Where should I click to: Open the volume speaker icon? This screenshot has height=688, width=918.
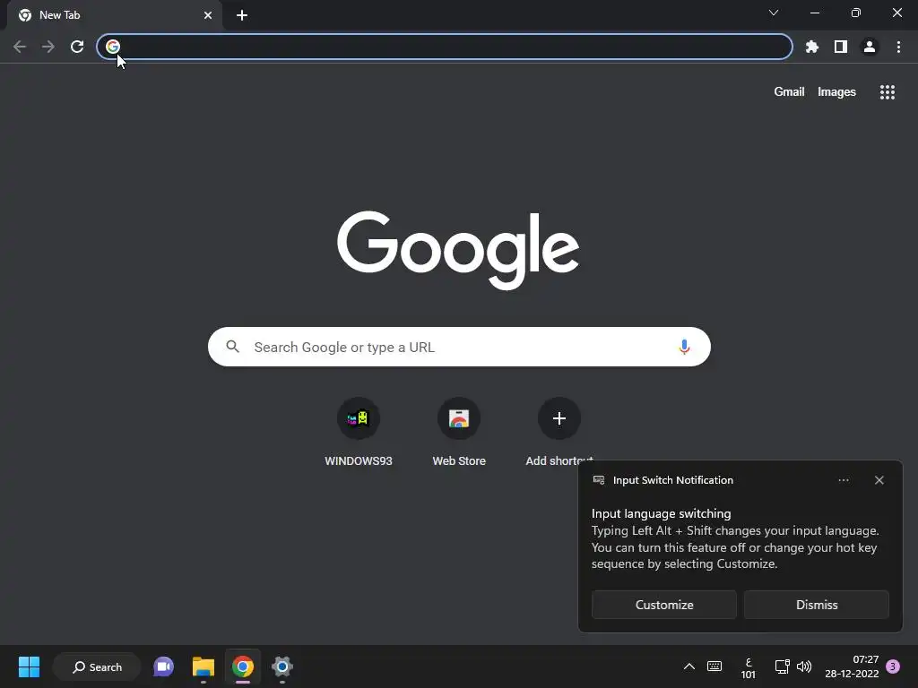pyautogui.click(x=804, y=666)
